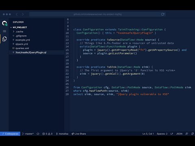
Task: Change the LF end of line sequence
Action: (x=172, y=134)
